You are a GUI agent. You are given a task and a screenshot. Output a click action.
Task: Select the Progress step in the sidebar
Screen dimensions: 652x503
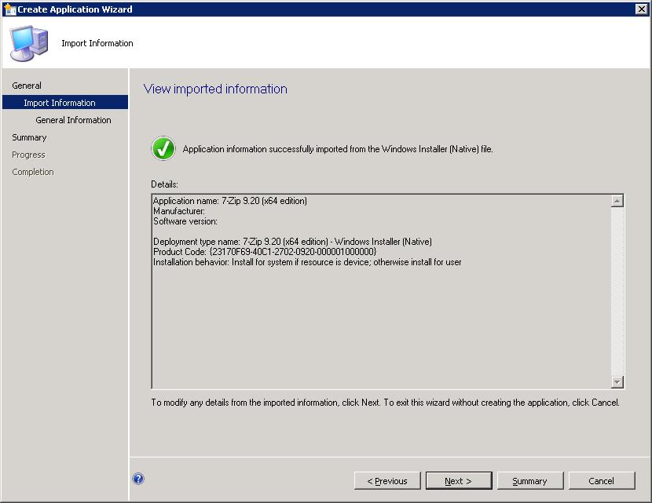[28, 155]
